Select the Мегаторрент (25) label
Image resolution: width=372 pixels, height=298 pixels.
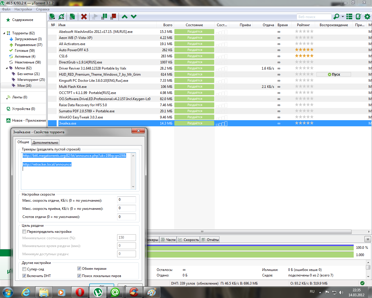click(x=28, y=80)
